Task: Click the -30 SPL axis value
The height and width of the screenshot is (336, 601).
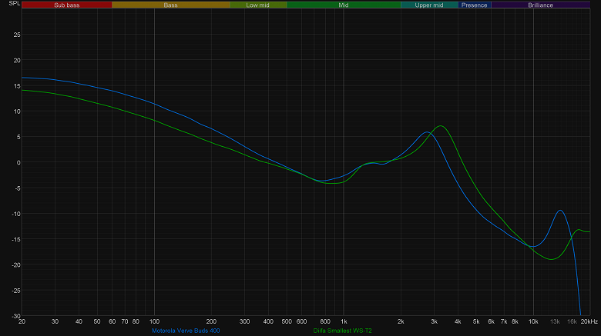Action: pos(16,316)
